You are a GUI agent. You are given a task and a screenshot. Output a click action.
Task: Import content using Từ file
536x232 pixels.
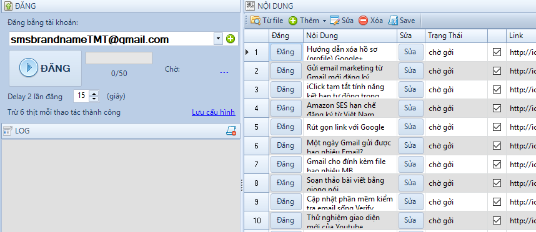click(267, 21)
